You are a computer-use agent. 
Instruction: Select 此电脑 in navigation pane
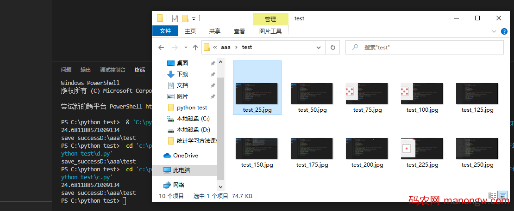(181, 170)
